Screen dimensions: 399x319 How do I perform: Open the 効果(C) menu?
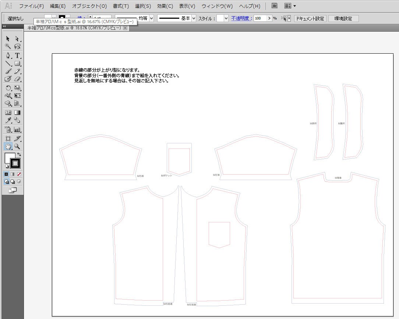pos(165,6)
